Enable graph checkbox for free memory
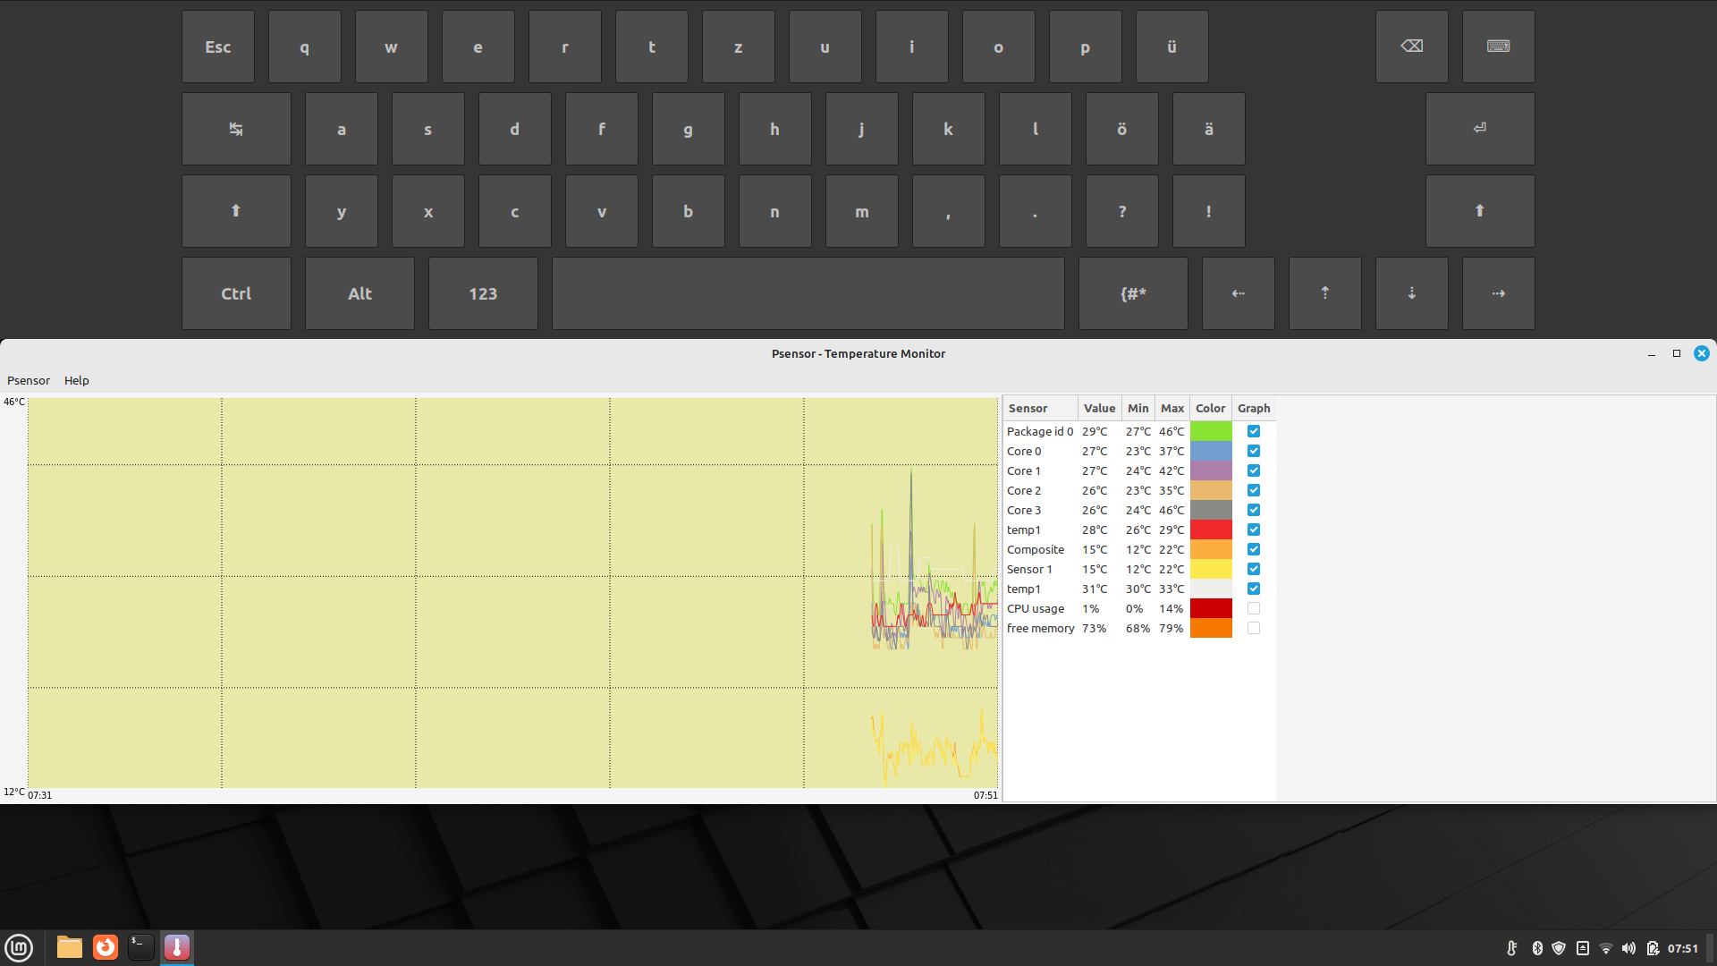Viewport: 1717px width, 966px height. (x=1254, y=628)
